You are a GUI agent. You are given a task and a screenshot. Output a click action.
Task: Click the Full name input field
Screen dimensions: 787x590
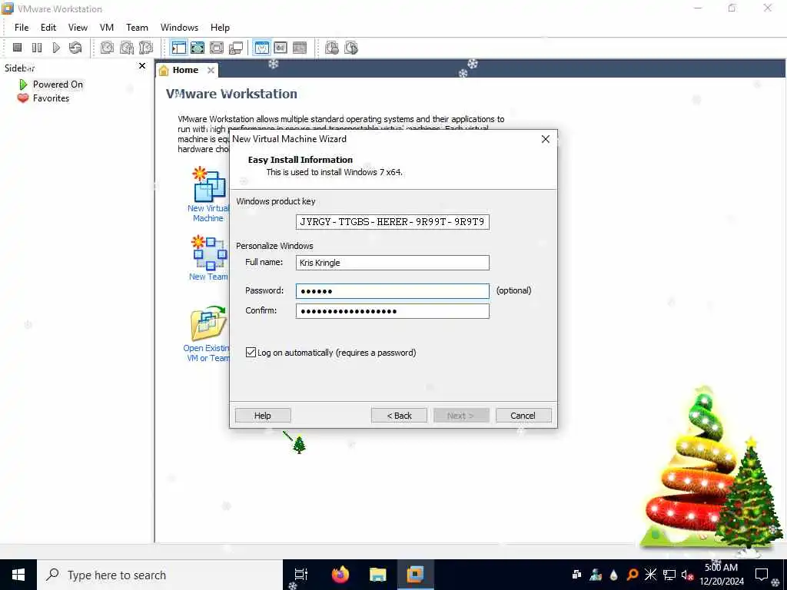click(393, 263)
